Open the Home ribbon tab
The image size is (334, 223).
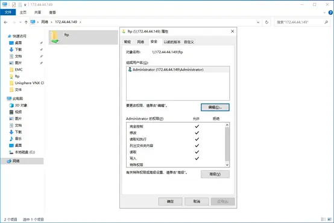click(x=23, y=12)
